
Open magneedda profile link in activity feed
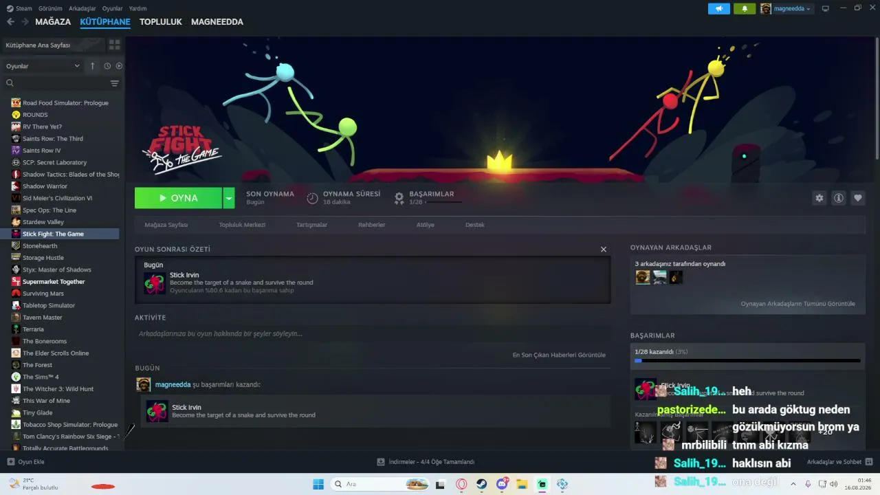173,385
